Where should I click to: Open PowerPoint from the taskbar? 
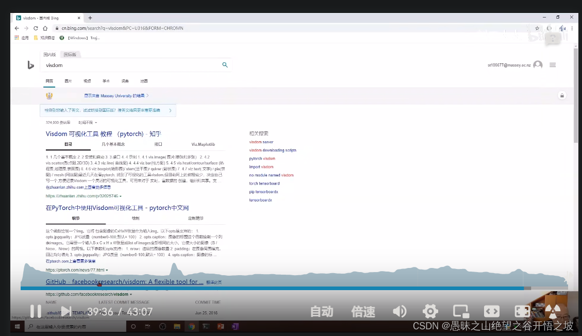coord(221,326)
